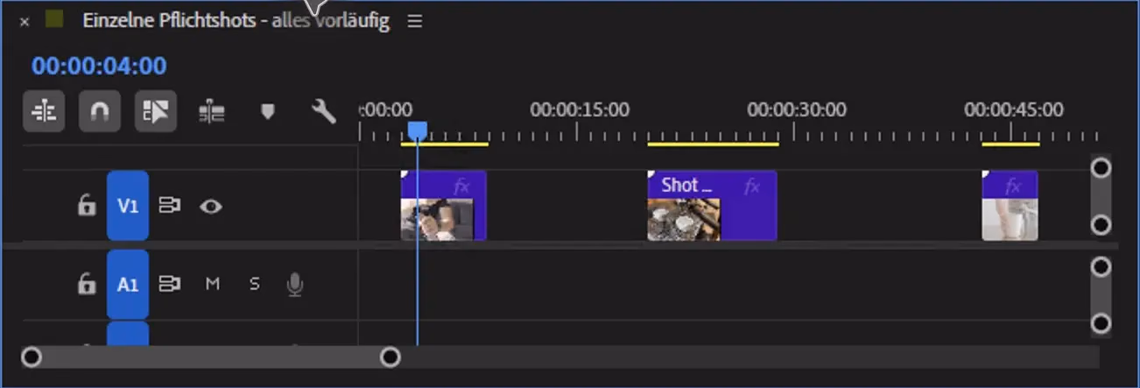
Task: Click the Add Edit marker alignment icon
Action: (212, 111)
